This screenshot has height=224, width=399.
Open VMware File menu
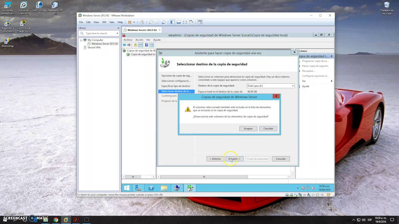81,22
